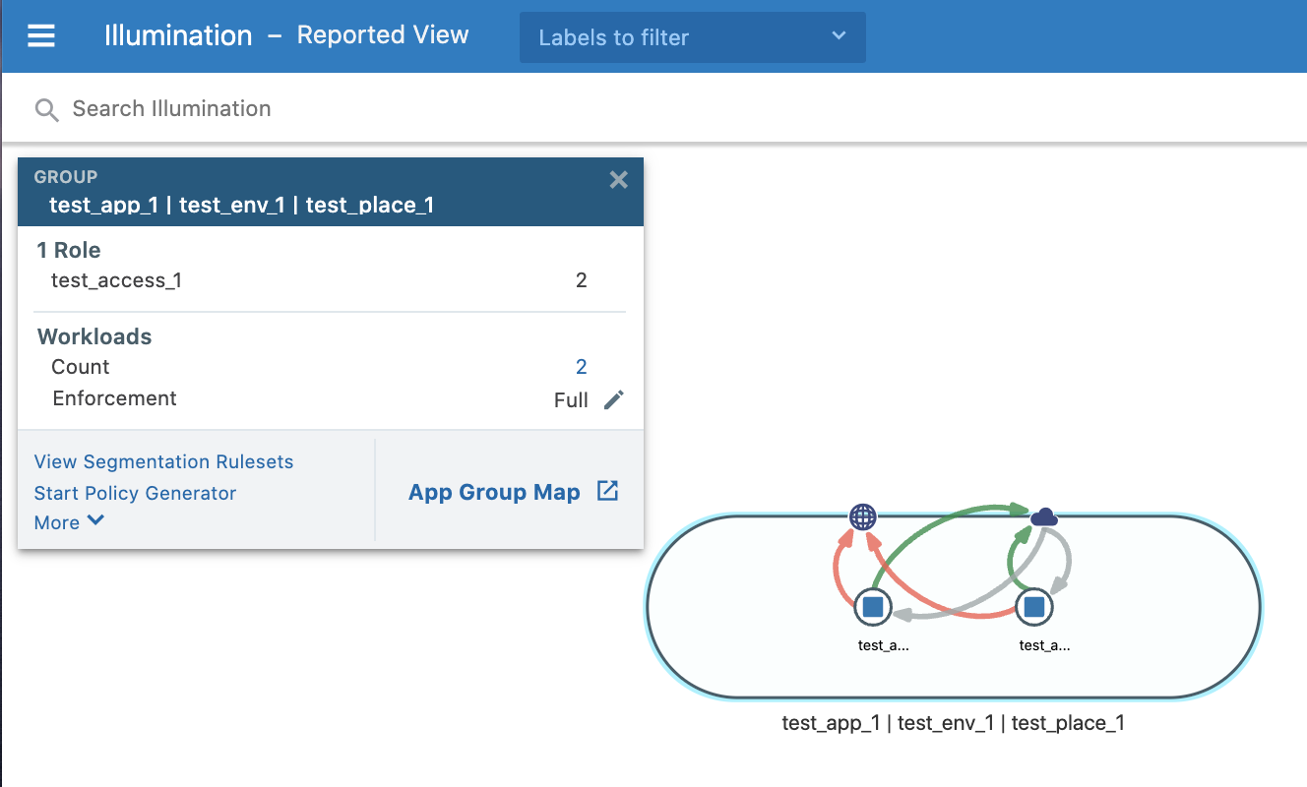
Task: Click the search magnifier icon
Action: click(46, 109)
